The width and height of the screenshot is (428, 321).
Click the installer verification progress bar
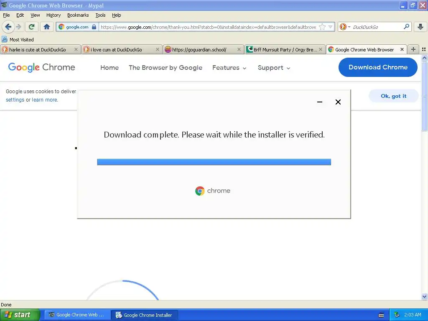(x=214, y=162)
